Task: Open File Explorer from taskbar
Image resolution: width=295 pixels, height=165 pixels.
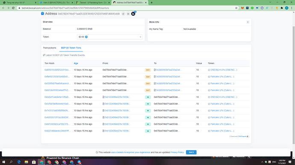Action: [x=27, y=162]
